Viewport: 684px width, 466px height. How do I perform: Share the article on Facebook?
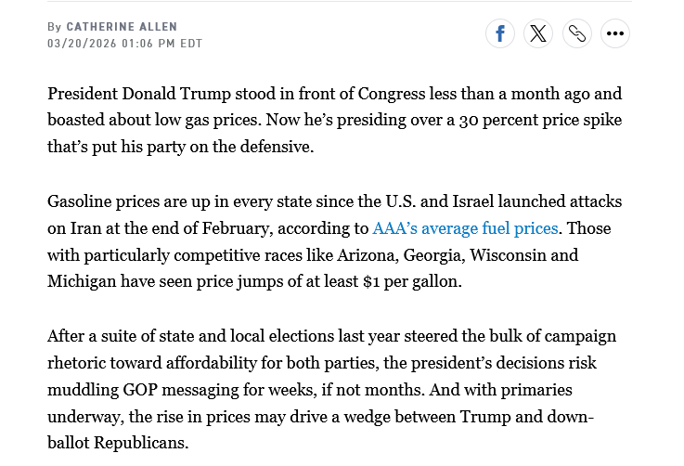pyautogui.click(x=499, y=34)
